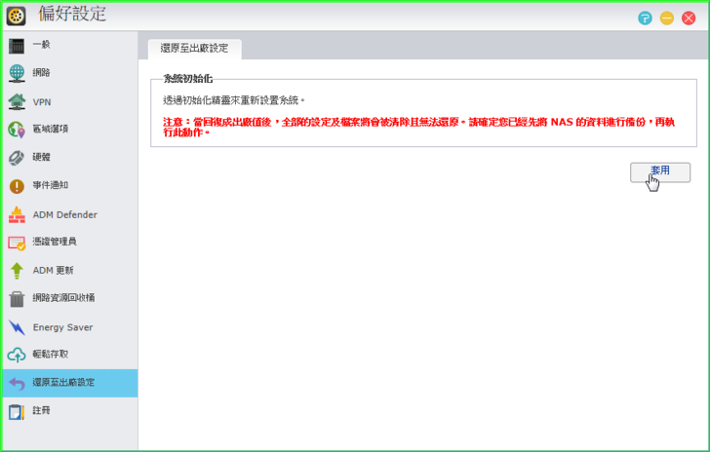Click the Factory Default return-arrow icon
Viewport: 710px width, 452px height.
[17, 384]
